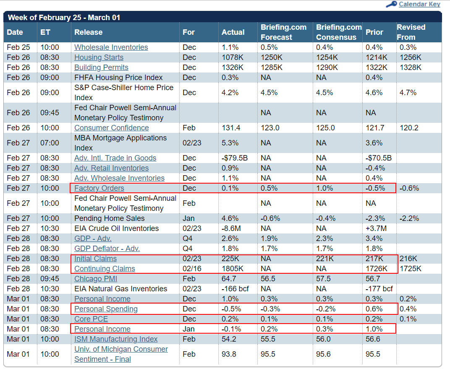
Task: Follow the Building Permits link
Action: 101,67
